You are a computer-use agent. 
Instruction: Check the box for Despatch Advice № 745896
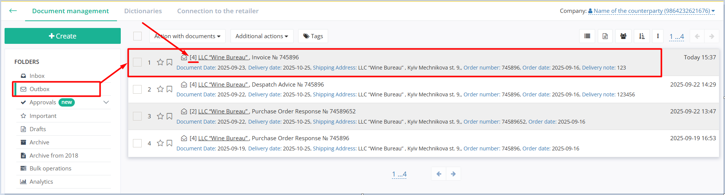pyautogui.click(x=137, y=89)
